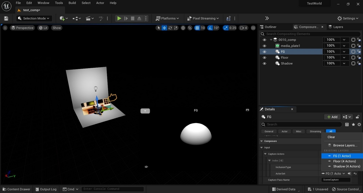Check the Floor row checkbox
This screenshot has width=363, height=193.
coord(353,57)
